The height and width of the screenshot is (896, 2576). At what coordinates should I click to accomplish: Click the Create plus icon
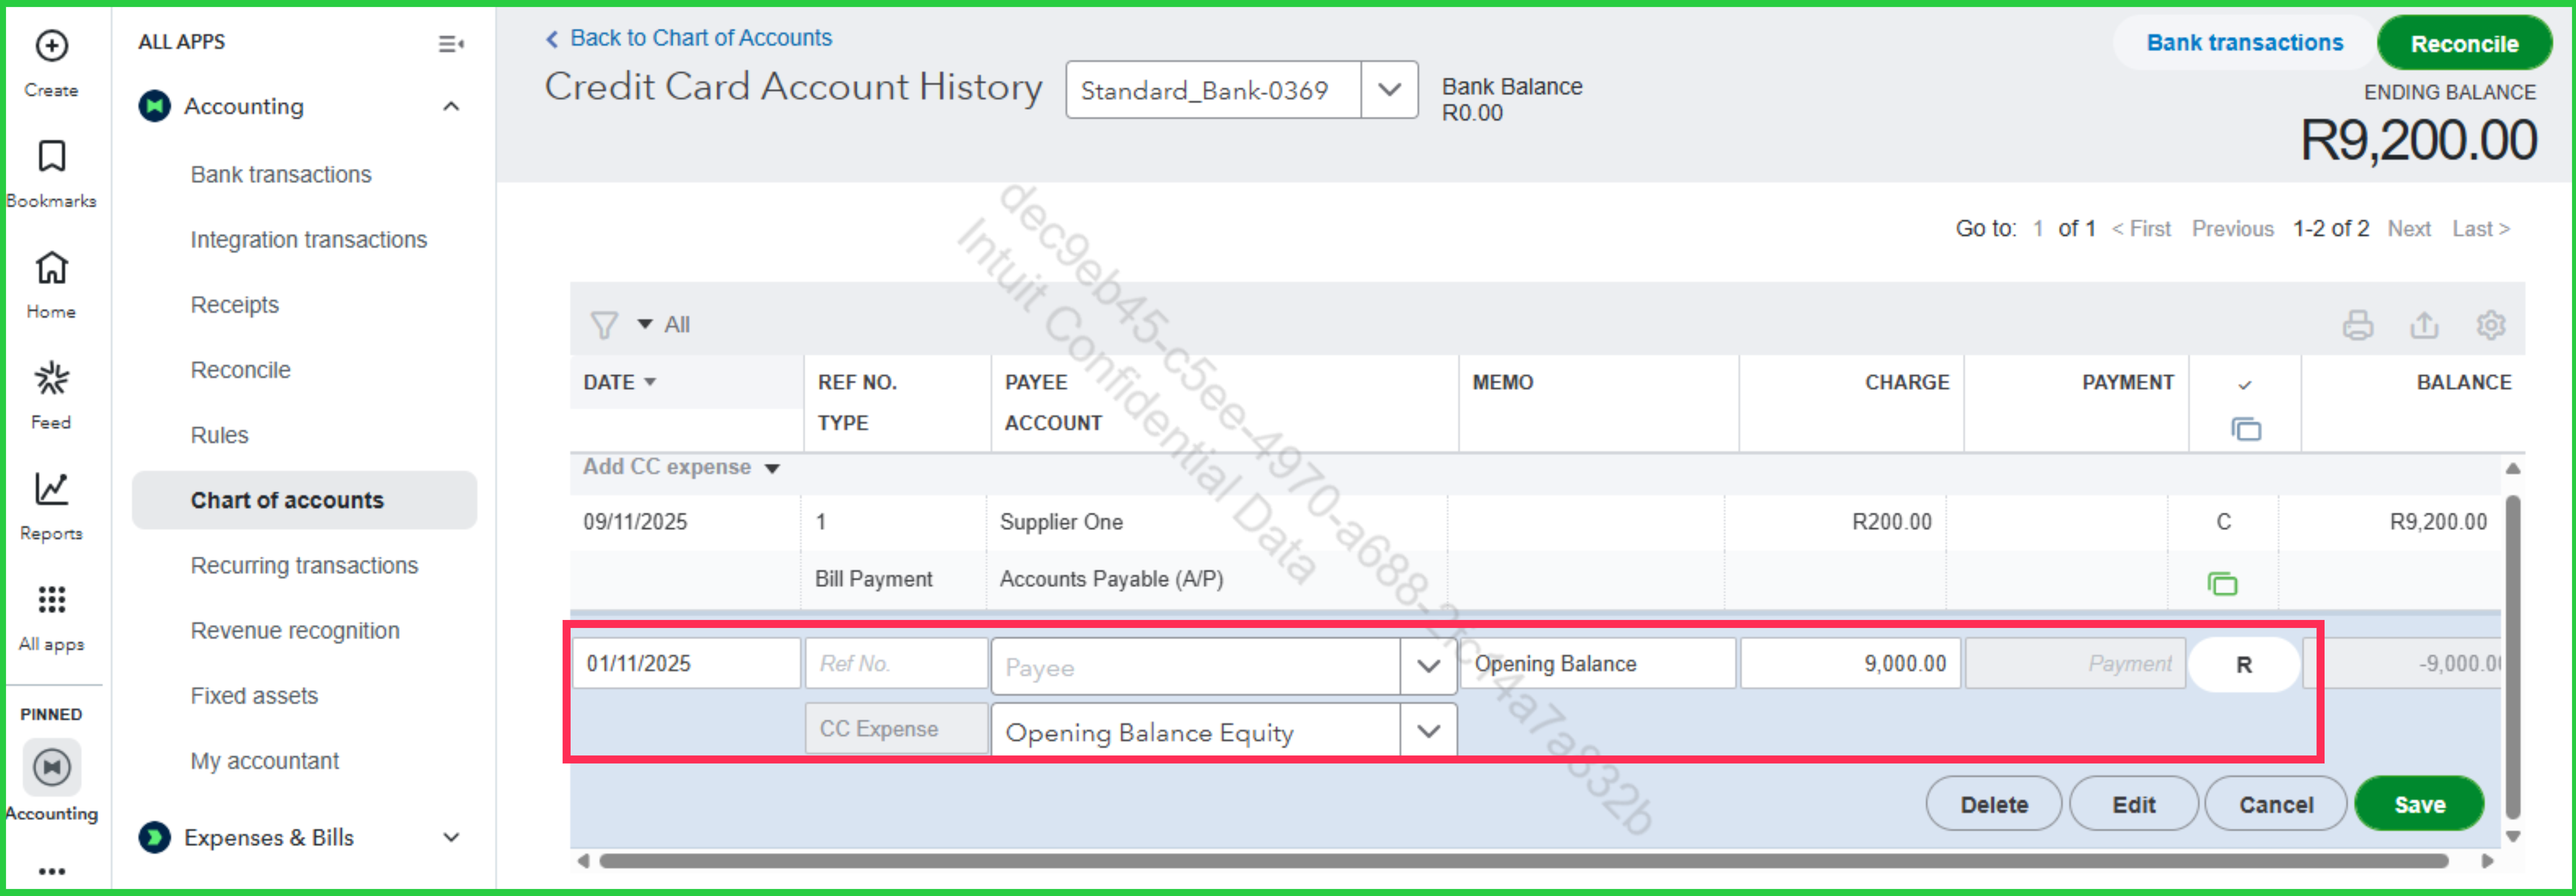pos(51,46)
